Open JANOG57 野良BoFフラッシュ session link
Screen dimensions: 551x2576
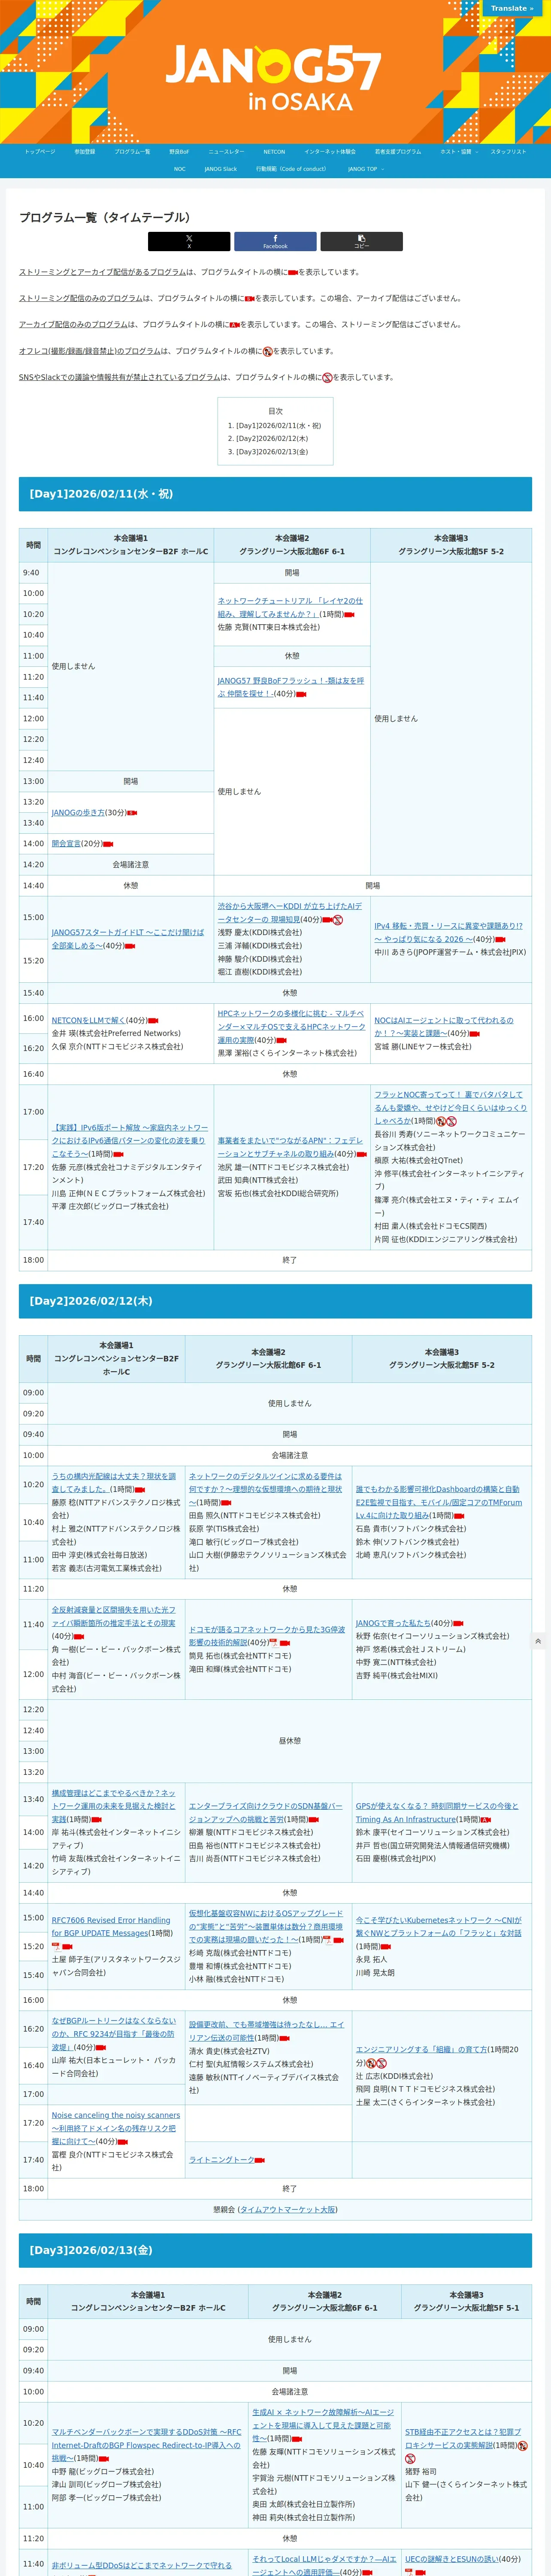click(x=291, y=686)
